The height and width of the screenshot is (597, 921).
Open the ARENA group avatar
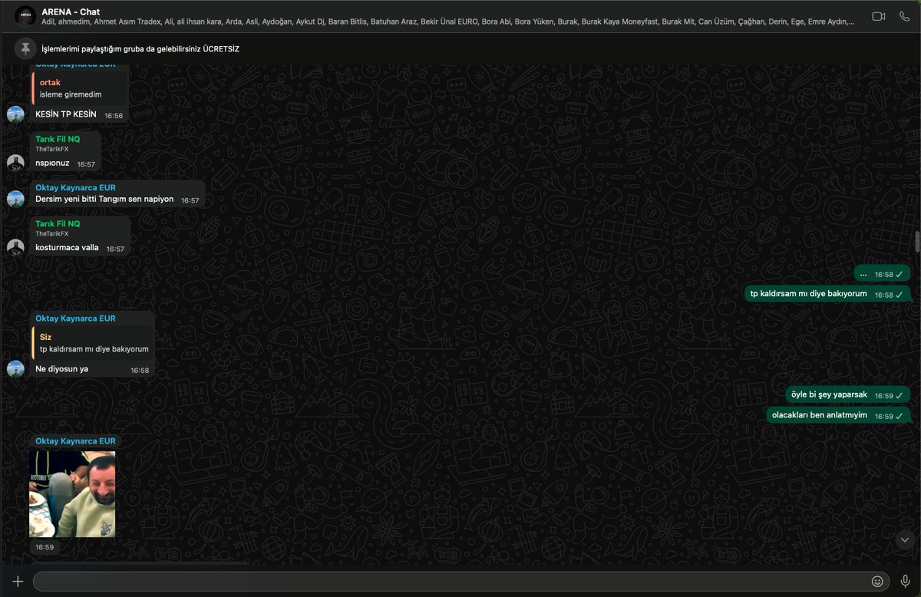click(x=25, y=16)
